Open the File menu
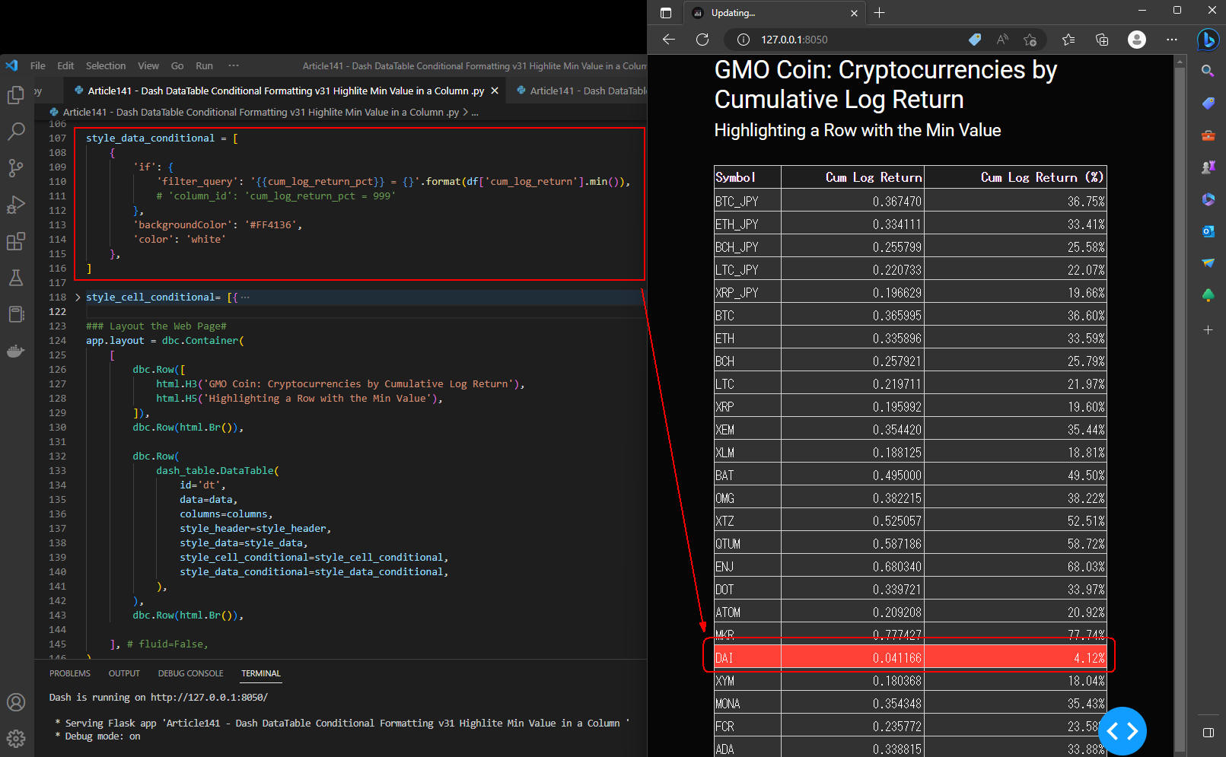This screenshot has height=757, width=1226. coord(38,66)
